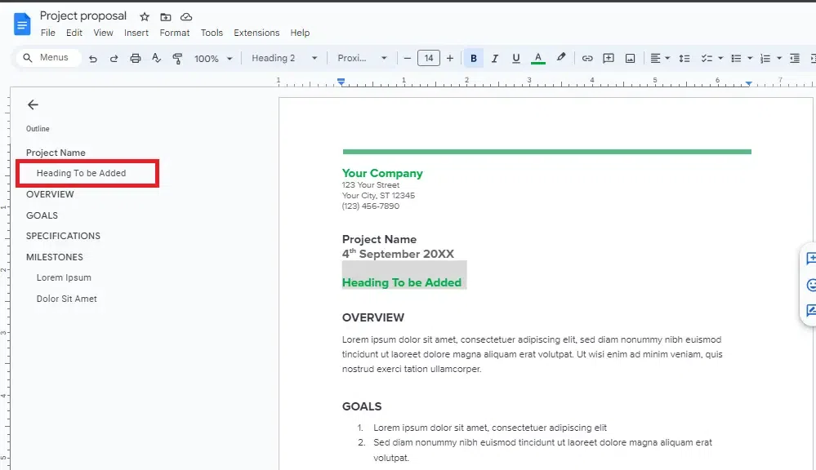
Task: Open the Google Docs home icon
Action: [x=22, y=24]
